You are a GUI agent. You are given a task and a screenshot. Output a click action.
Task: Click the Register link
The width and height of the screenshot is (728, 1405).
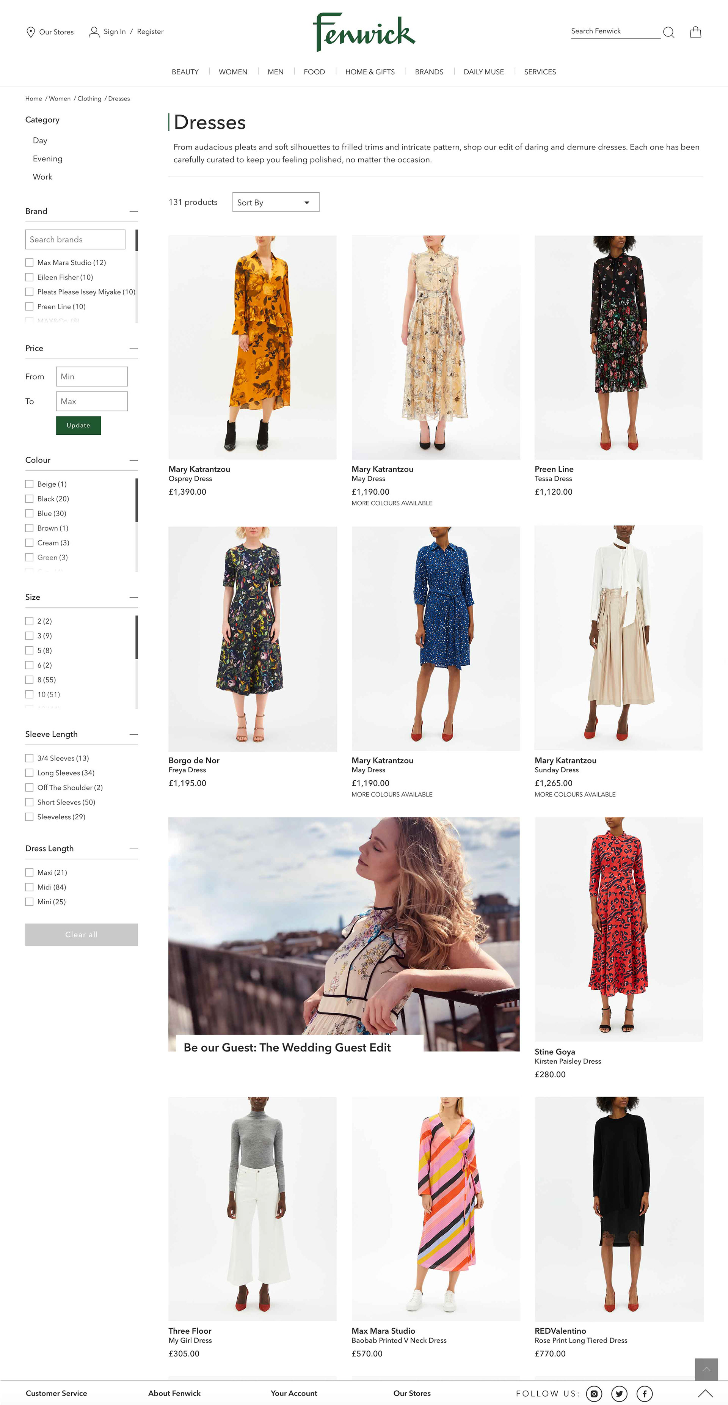(x=150, y=31)
